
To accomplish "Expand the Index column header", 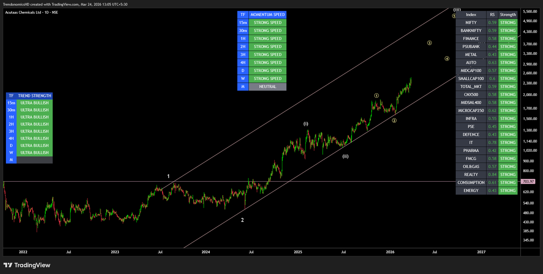I will tap(471, 14).
